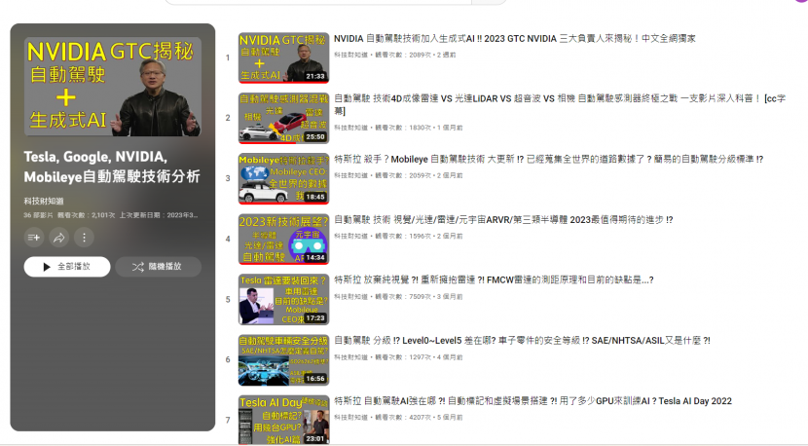Image resolution: width=808 pixels, height=446 pixels.
Task: Open NVIDIA GTC playlist cover image
Action: [x=112, y=87]
